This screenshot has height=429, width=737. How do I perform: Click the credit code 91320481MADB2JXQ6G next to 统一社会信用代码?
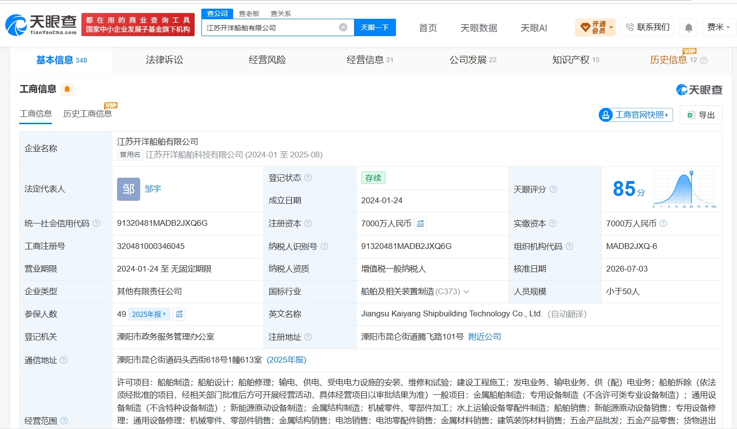162,223
